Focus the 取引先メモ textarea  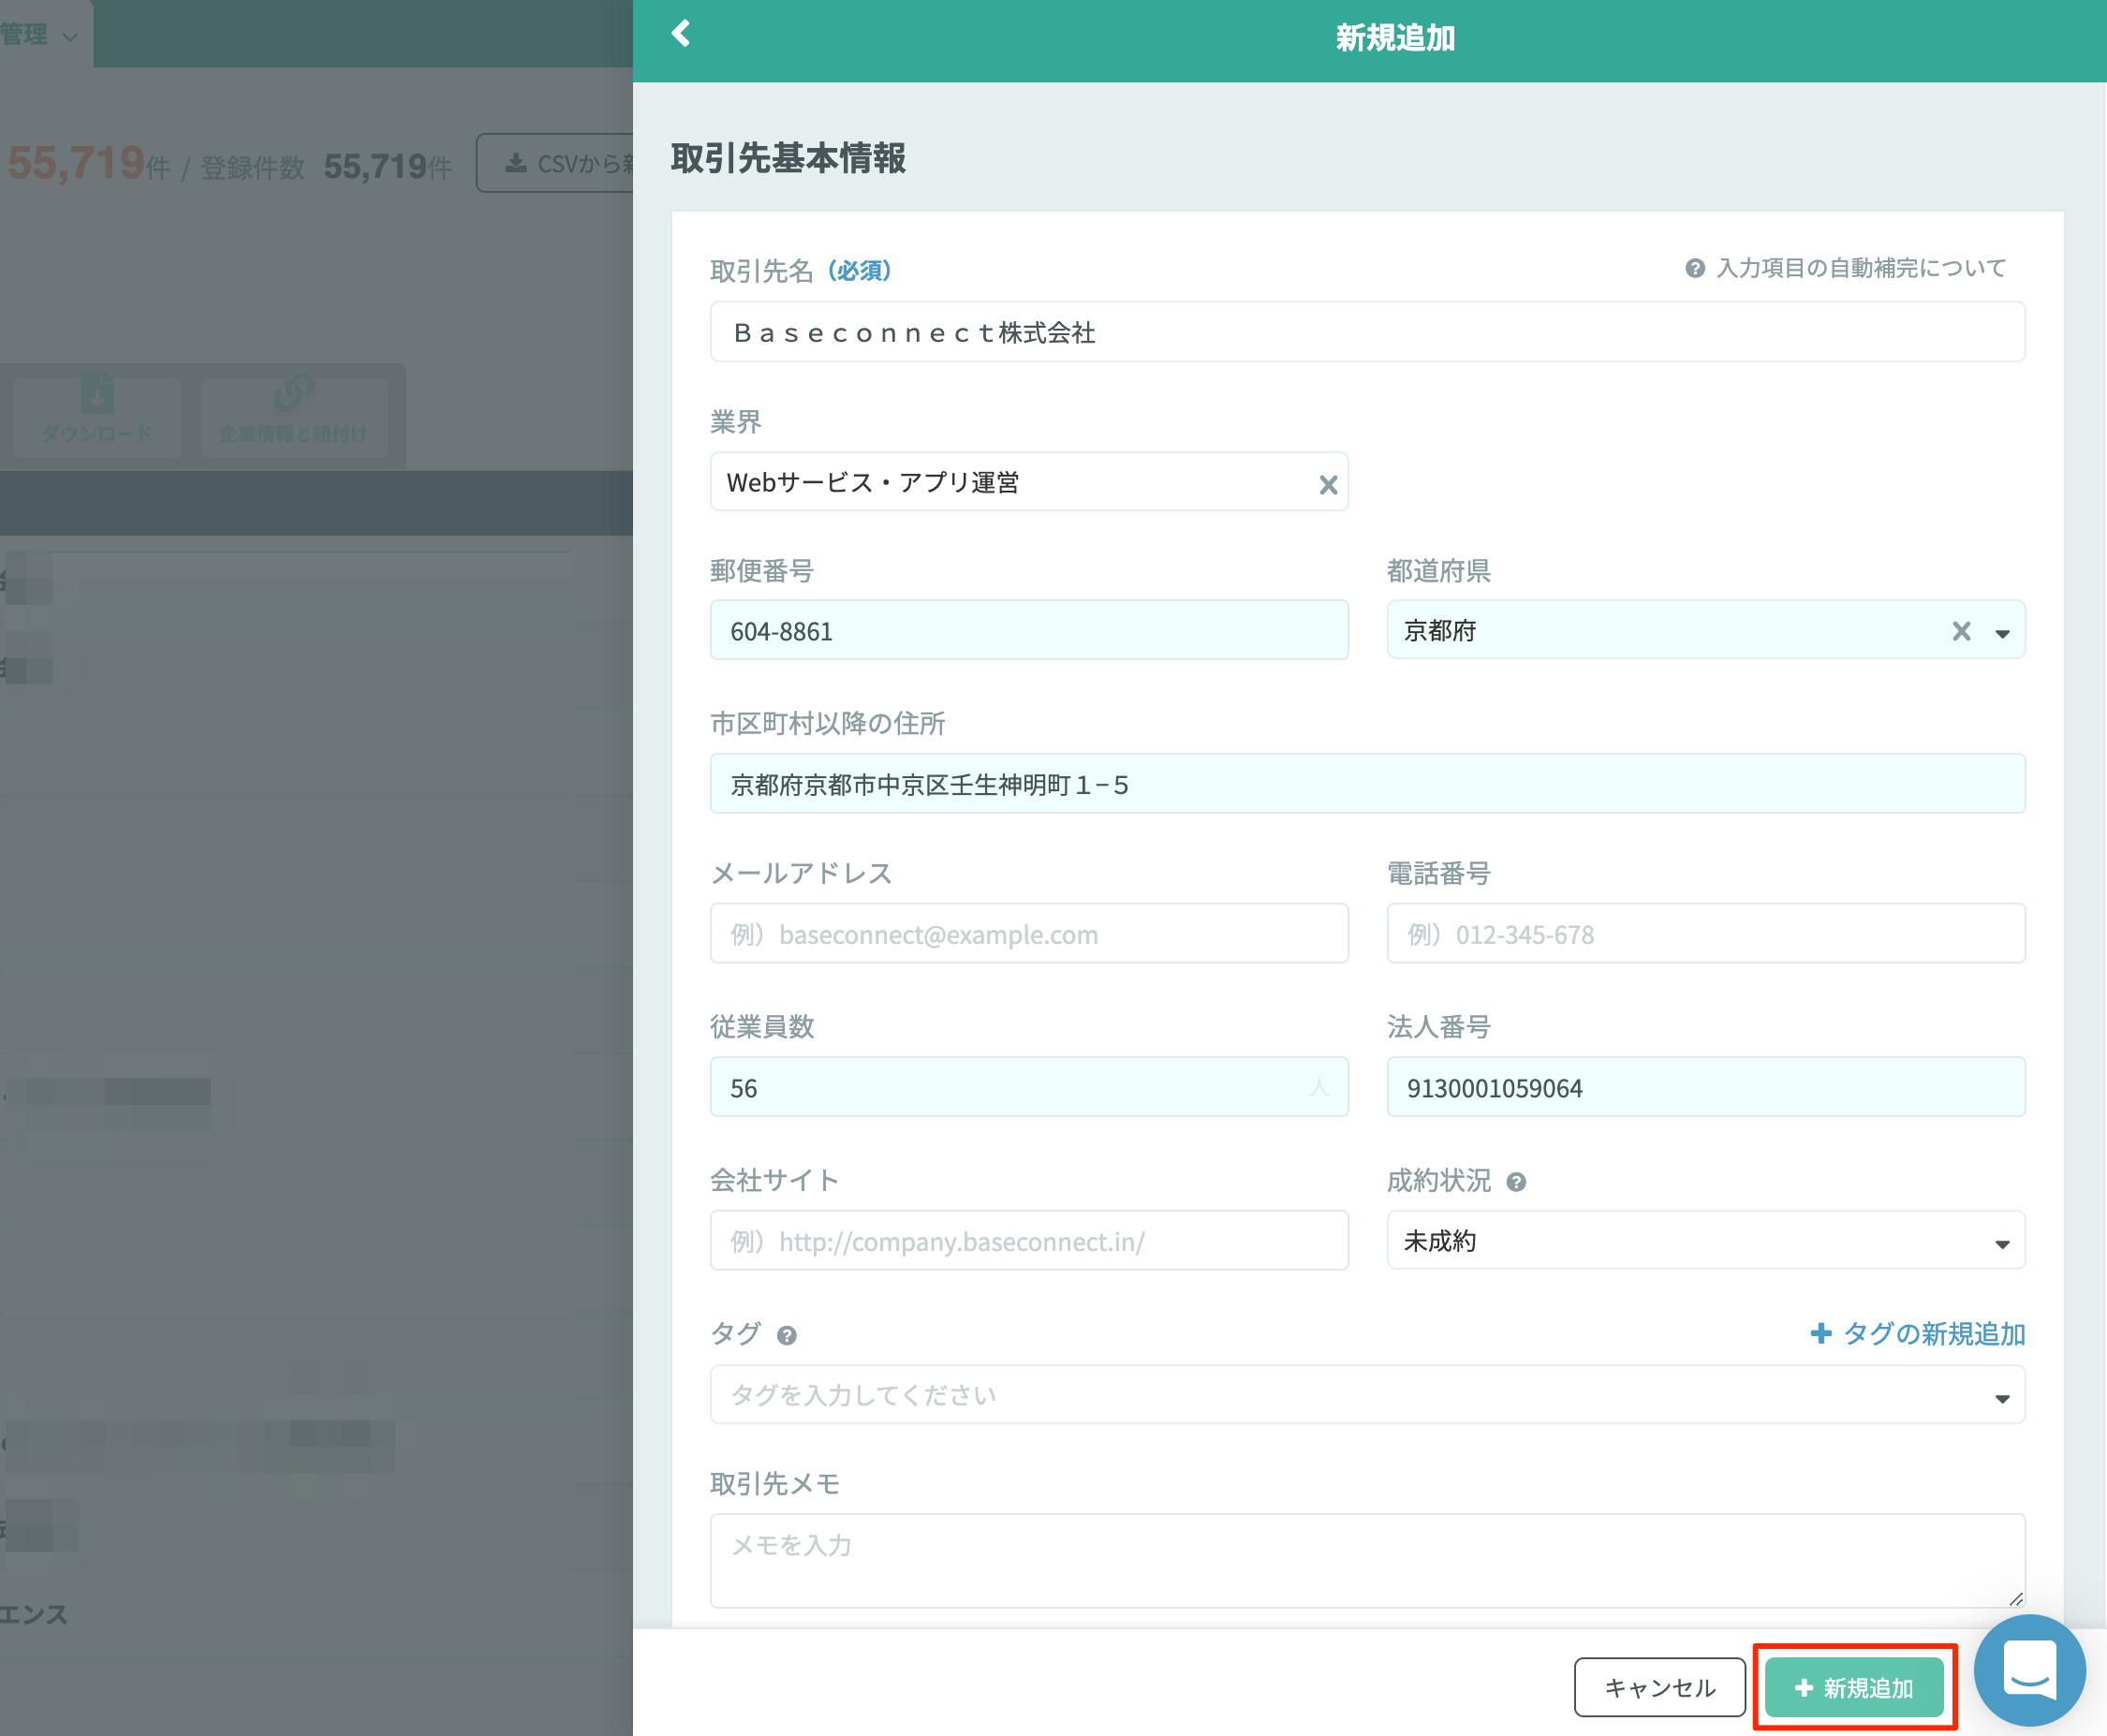[x=1367, y=1560]
